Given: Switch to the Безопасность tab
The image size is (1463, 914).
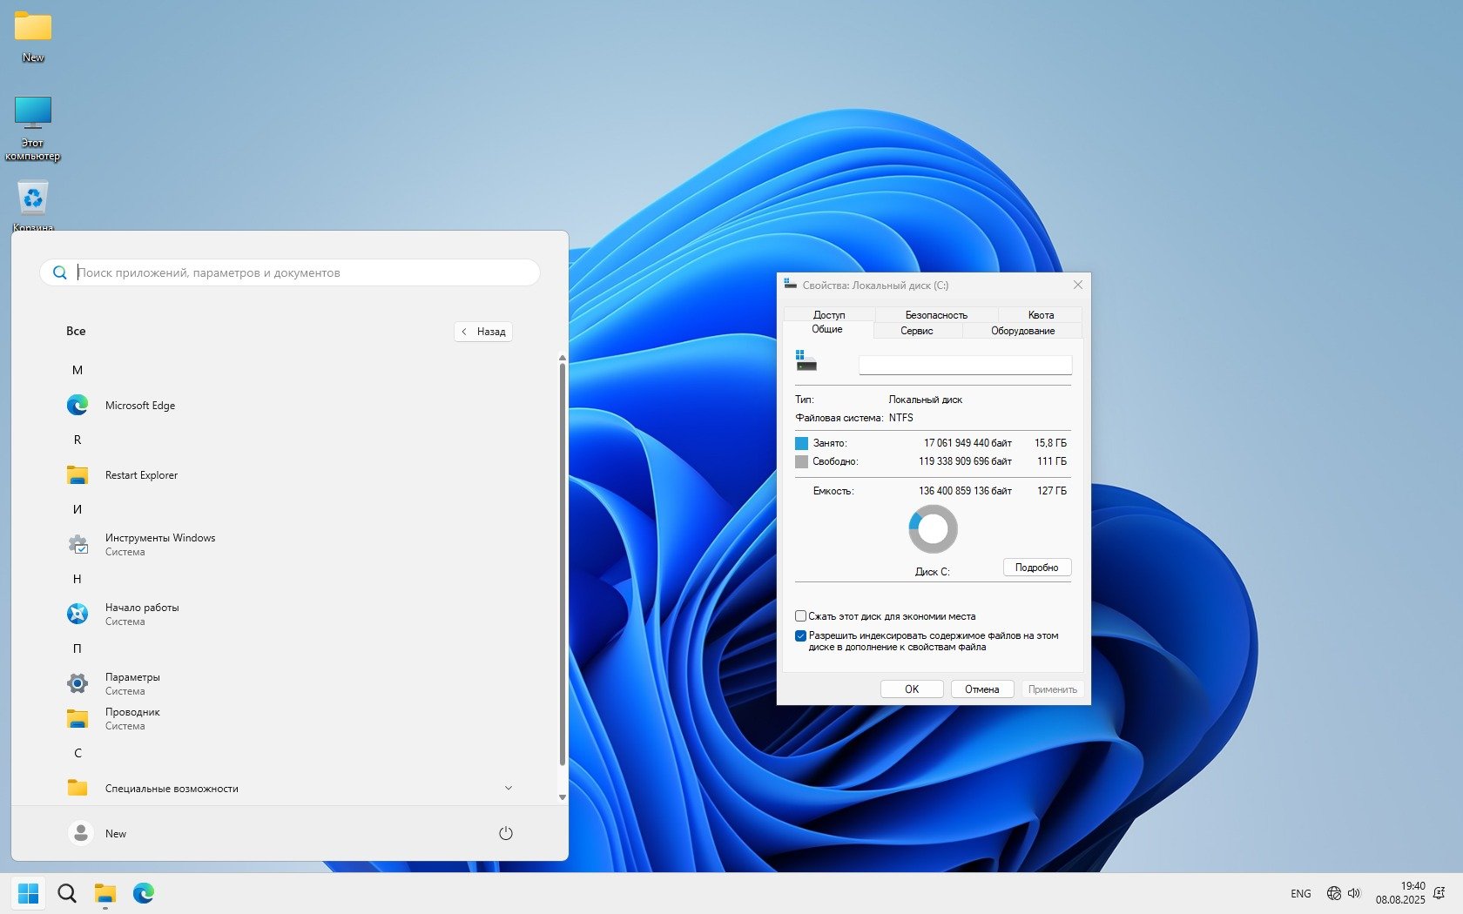Looking at the screenshot, I should (x=936, y=315).
